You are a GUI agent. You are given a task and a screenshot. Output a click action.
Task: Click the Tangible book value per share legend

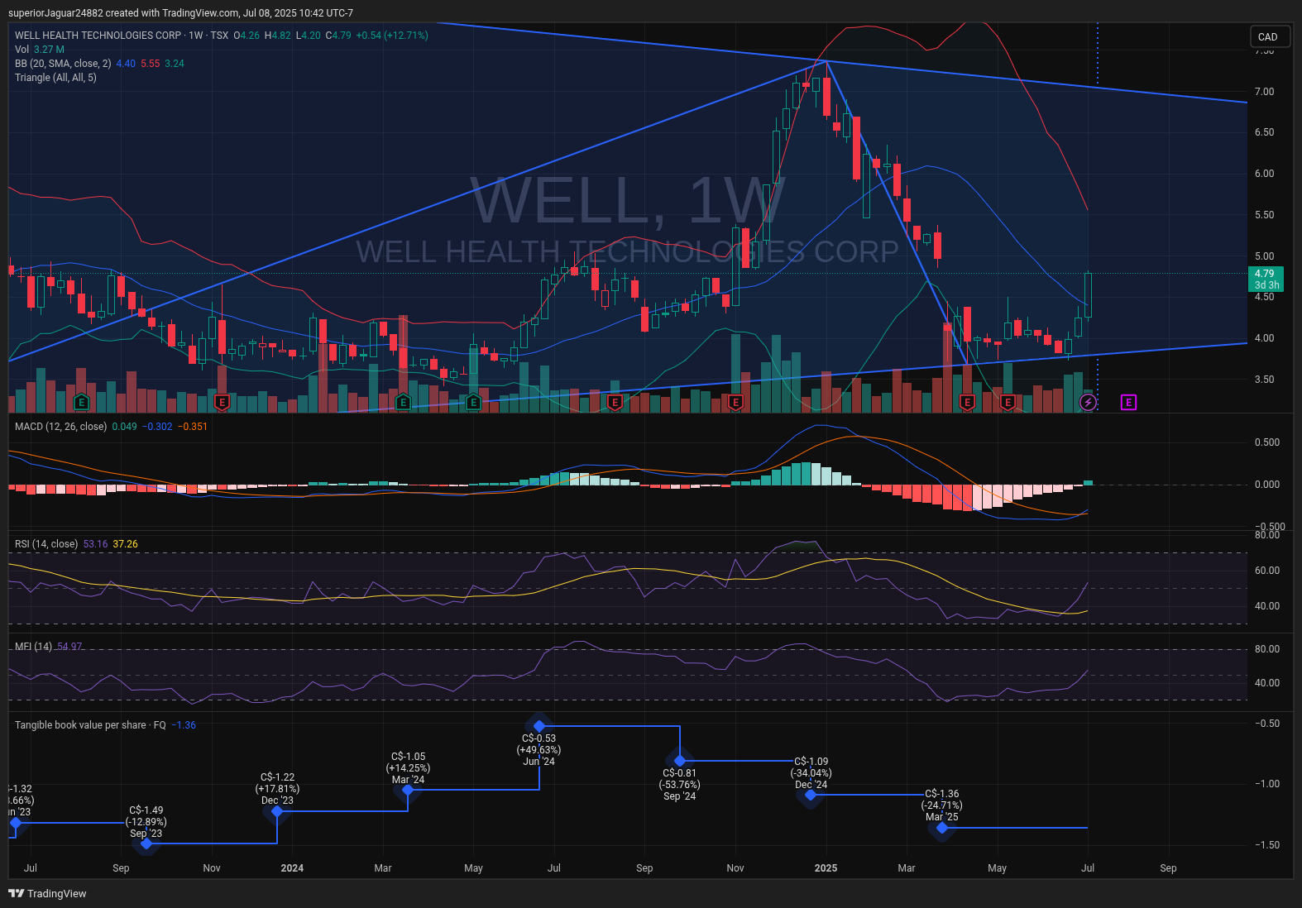point(90,725)
